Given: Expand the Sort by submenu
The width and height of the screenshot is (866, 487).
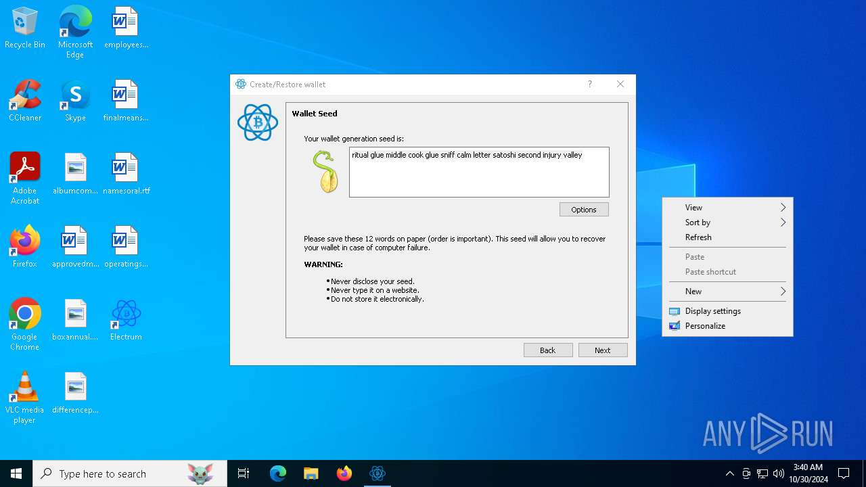Looking at the screenshot, I should click(727, 223).
